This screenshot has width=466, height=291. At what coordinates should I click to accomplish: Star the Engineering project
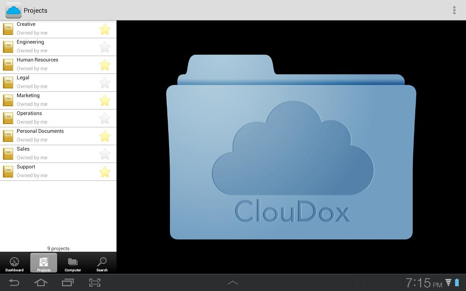(104, 47)
